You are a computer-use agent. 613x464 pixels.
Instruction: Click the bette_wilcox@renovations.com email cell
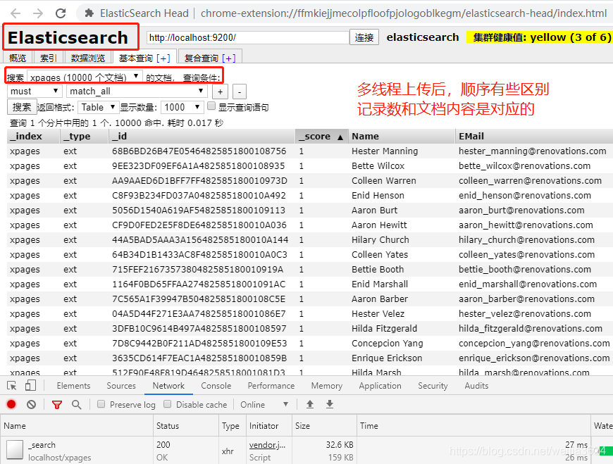click(524, 166)
